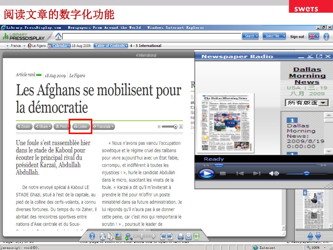Viewport: 333px width, 250px height.
Task: Click the Sign out link
Action: point(297,36)
